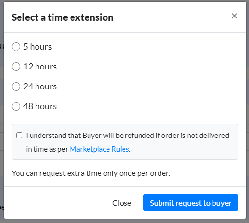The image size is (249, 223).
Task: Click the "12 hours" label text
Action: [40, 67]
